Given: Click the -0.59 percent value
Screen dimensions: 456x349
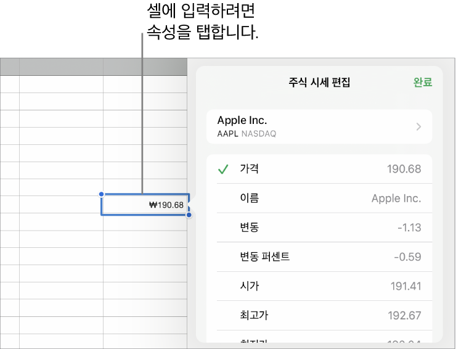Looking at the screenshot, I should 407,257.
